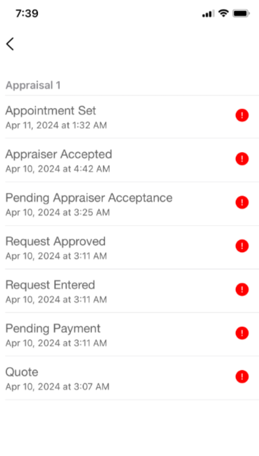Tap the battery icon in status bar
Viewport: 259px width, 456px height.
(x=241, y=13)
